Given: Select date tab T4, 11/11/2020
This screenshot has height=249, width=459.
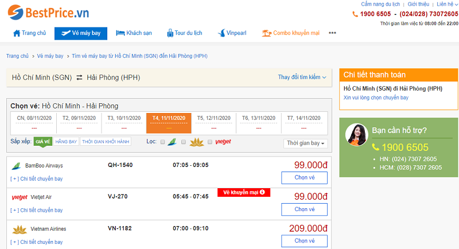Looking at the screenshot, I should 169,123.
